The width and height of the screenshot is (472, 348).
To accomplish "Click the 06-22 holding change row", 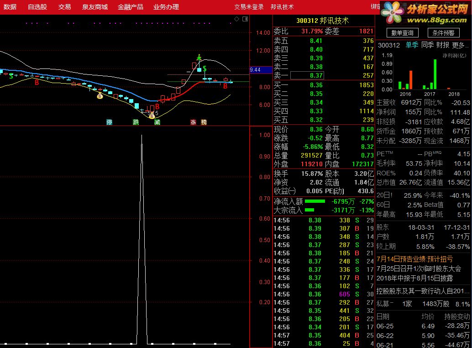I will pos(423,335).
